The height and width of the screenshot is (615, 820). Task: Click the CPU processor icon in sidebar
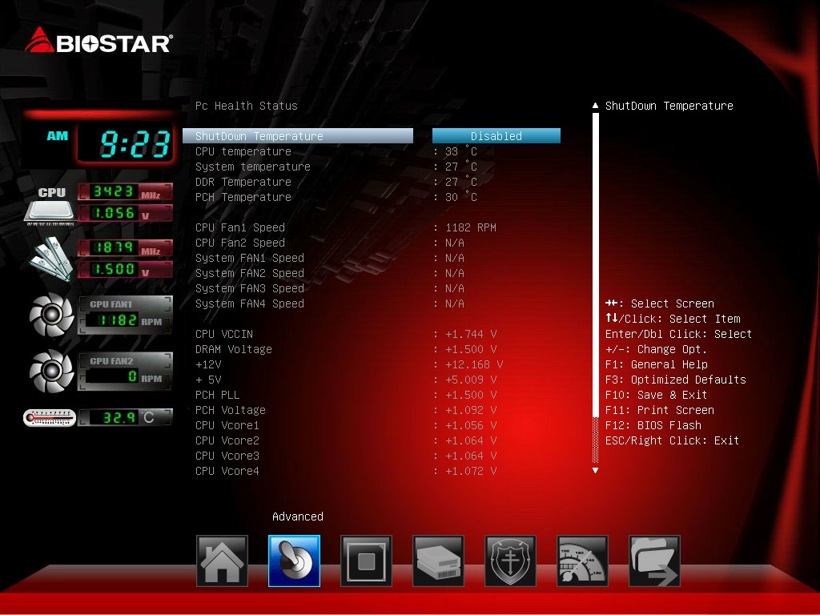click(x=51, y=205)
